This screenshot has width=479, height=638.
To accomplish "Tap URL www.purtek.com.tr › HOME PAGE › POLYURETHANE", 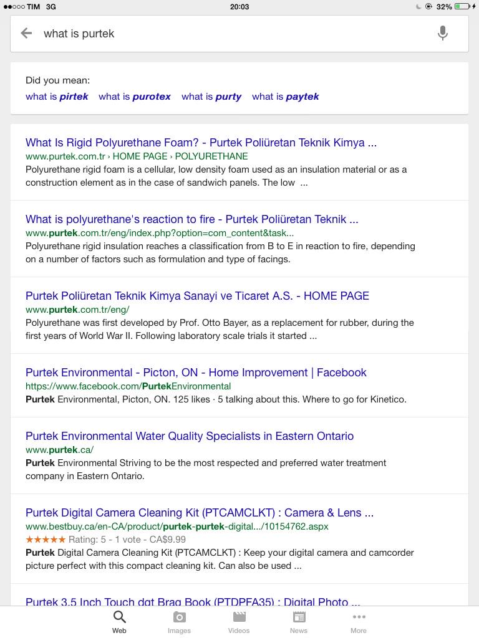I will [137, 156].
